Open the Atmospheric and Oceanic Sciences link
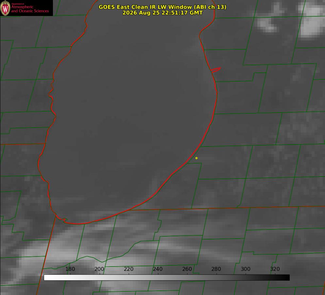The height and width of the screenshot is (295, 325). [30, 9]
